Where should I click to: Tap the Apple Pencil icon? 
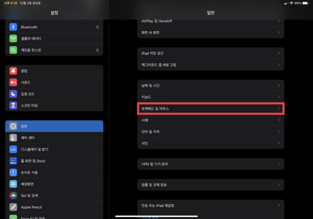click(13, 207)
